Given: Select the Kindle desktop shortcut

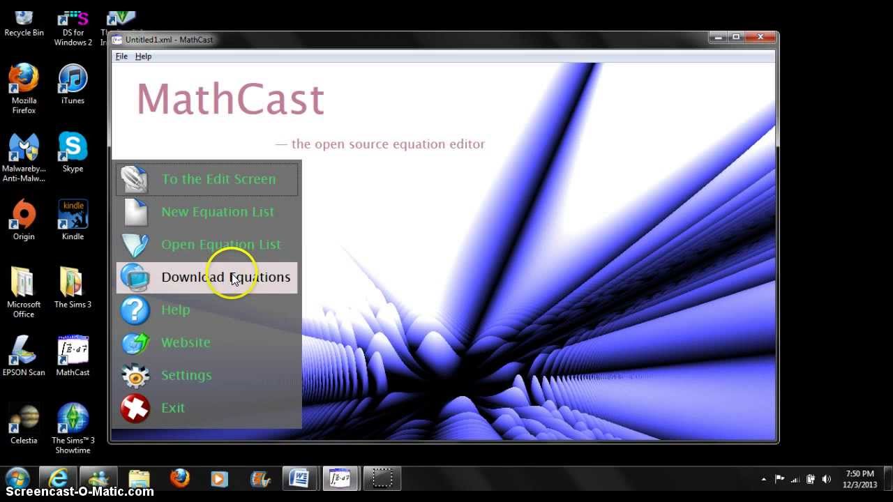Looking at the screenshot, I should (x=73, y=220).
